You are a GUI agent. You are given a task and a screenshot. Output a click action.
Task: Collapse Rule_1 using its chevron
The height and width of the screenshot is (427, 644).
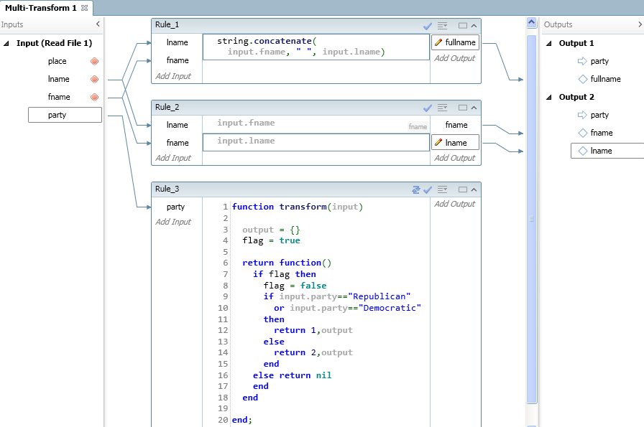(x=474, y=26)
